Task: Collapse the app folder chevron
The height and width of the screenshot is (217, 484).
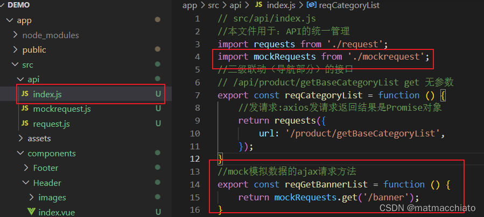Action: click(10, 20)
